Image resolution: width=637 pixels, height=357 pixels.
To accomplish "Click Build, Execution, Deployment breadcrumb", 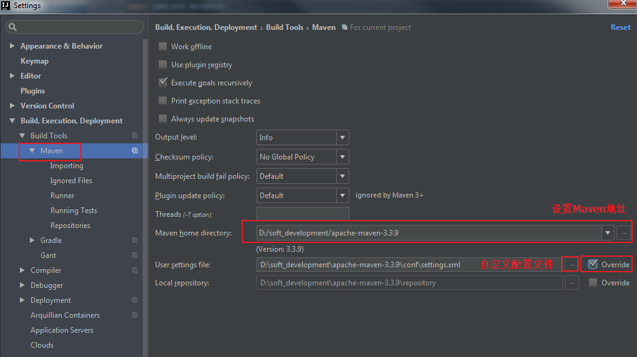I will 206,27.
